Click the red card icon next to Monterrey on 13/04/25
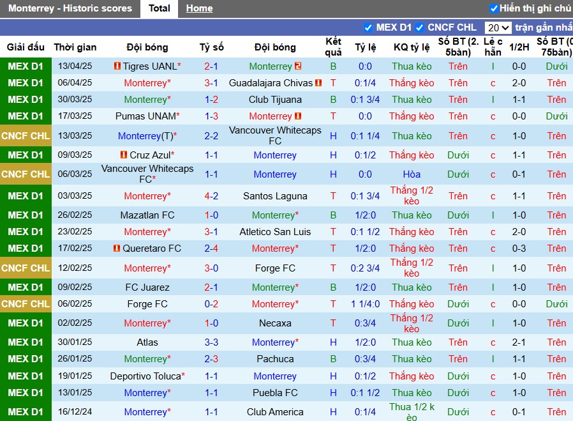The height and width of the screenshot is (421, 573). click(298, 66)
